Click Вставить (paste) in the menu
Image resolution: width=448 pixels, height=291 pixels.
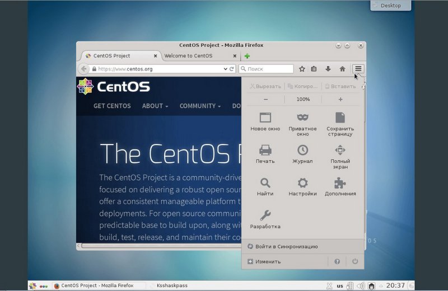click(x=340, y=86)
